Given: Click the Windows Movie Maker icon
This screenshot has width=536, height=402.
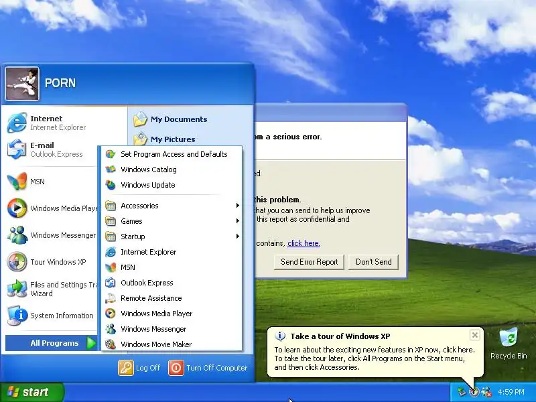Looking at the screenshot, I should click(x=110, y=344).
